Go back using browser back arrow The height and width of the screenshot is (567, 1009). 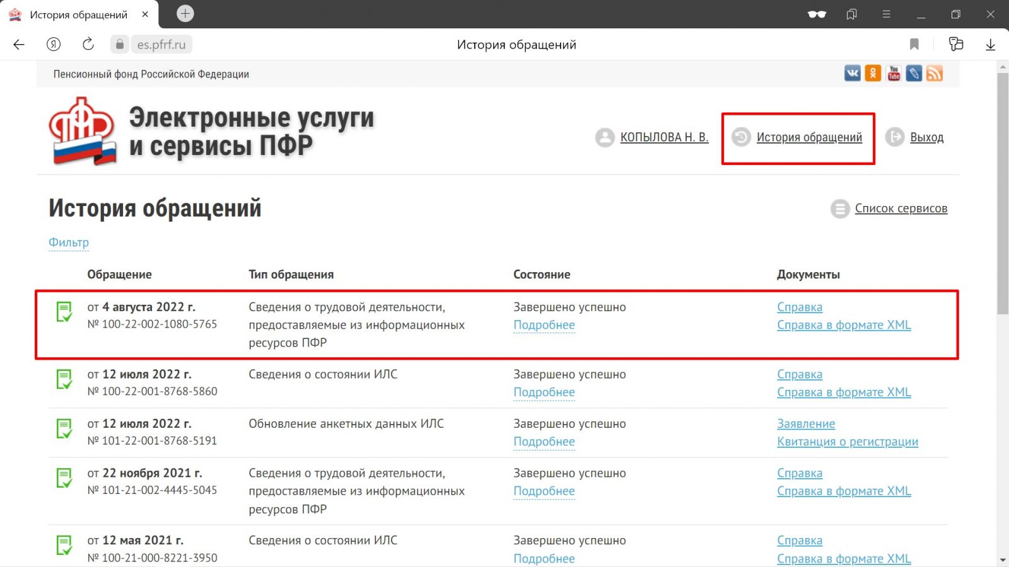pyautogui.click(x=19, y=44)
